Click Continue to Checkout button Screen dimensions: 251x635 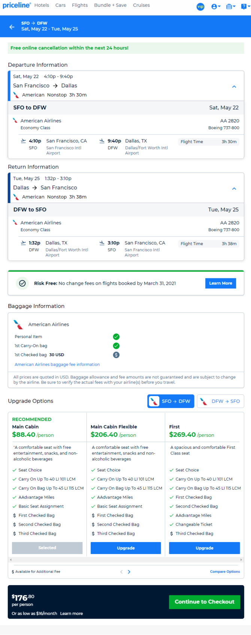click(x=205, y=602)
